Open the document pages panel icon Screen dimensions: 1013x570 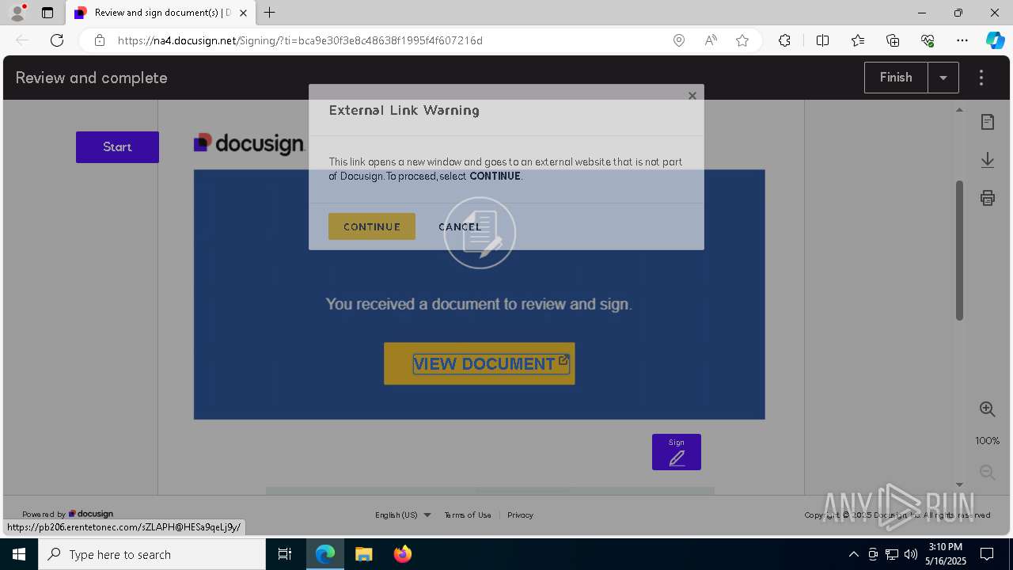[x=988, y=122]
